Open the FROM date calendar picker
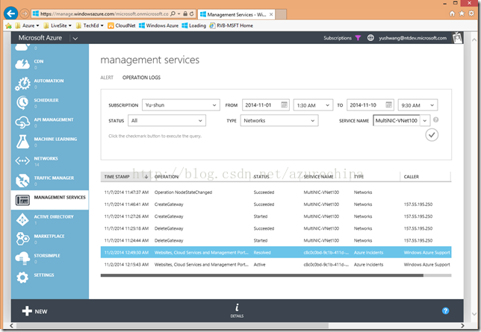 click(285, 105)
